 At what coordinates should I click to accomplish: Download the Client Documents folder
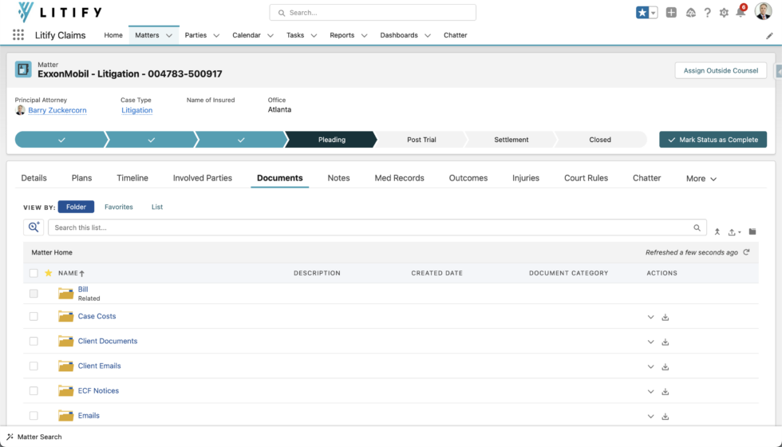(x=665, y=342)
